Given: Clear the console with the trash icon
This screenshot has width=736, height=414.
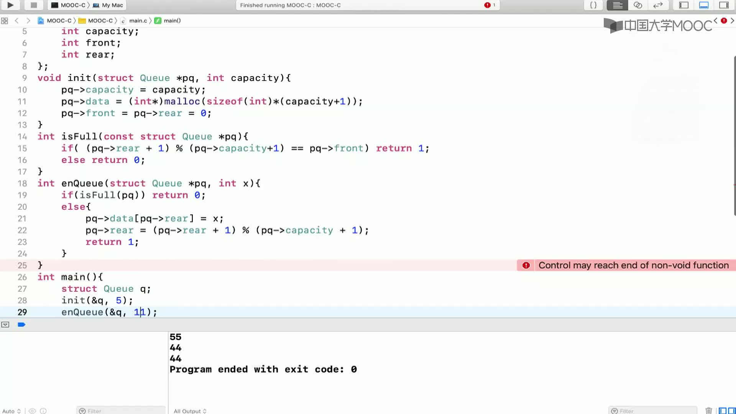Looking at the screenshot, I should click(708, 411).
